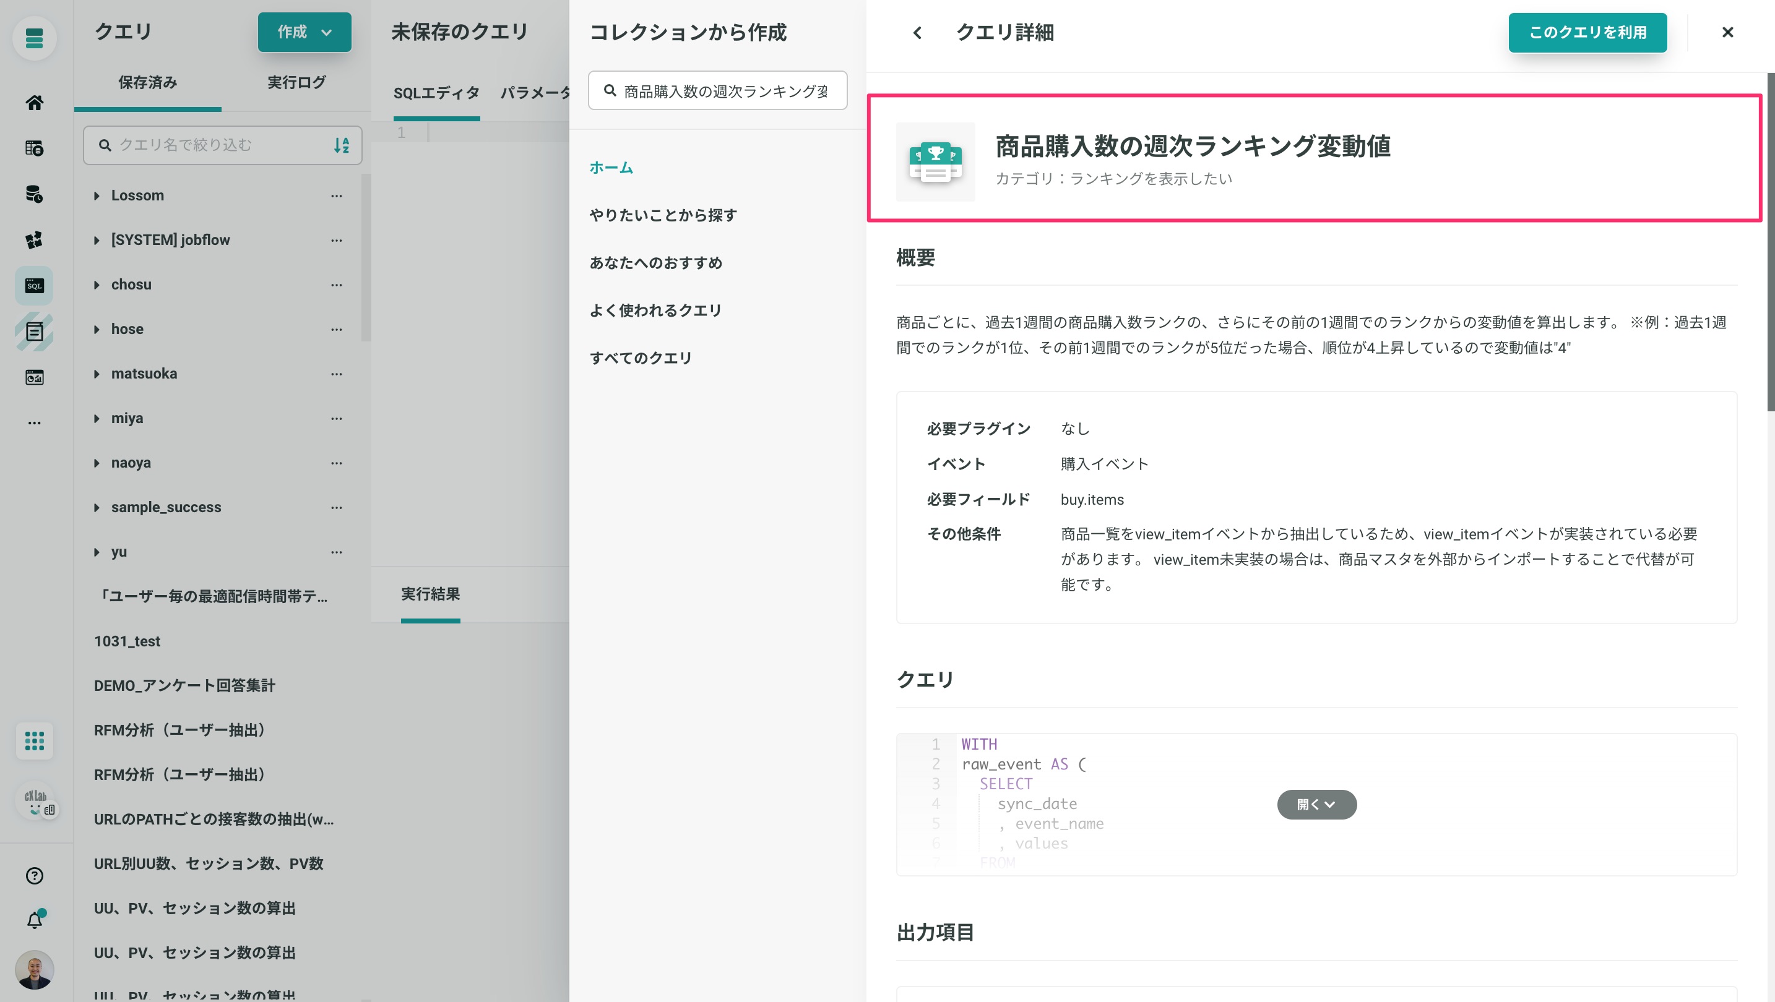Open the SQL query icon in sidebar
The image size is (1775, 1002).
click(35, 285)
